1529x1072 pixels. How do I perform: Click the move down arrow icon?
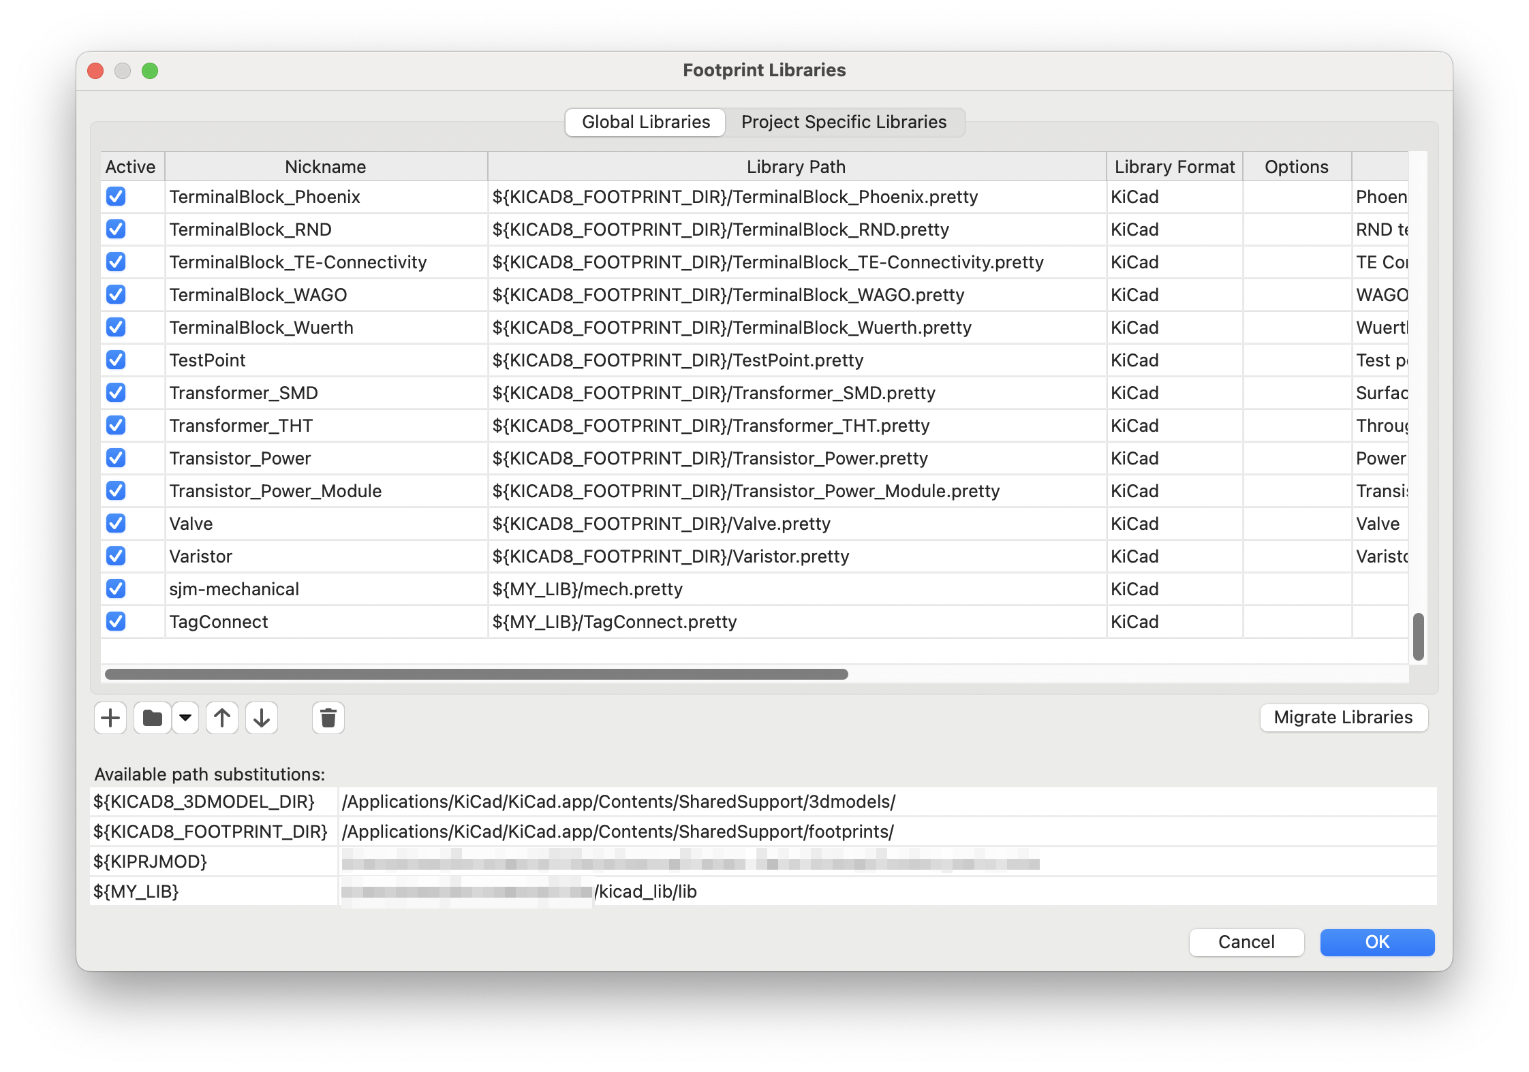pos(262,718)
